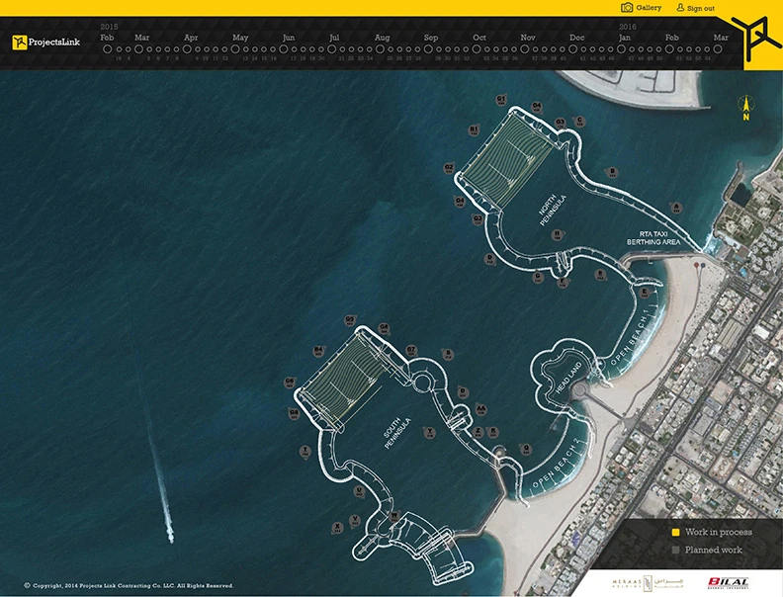Select the G1 marker on North Peninsula
The height and width of the screenshot is (597, 783).
click(x=501, y=101)
